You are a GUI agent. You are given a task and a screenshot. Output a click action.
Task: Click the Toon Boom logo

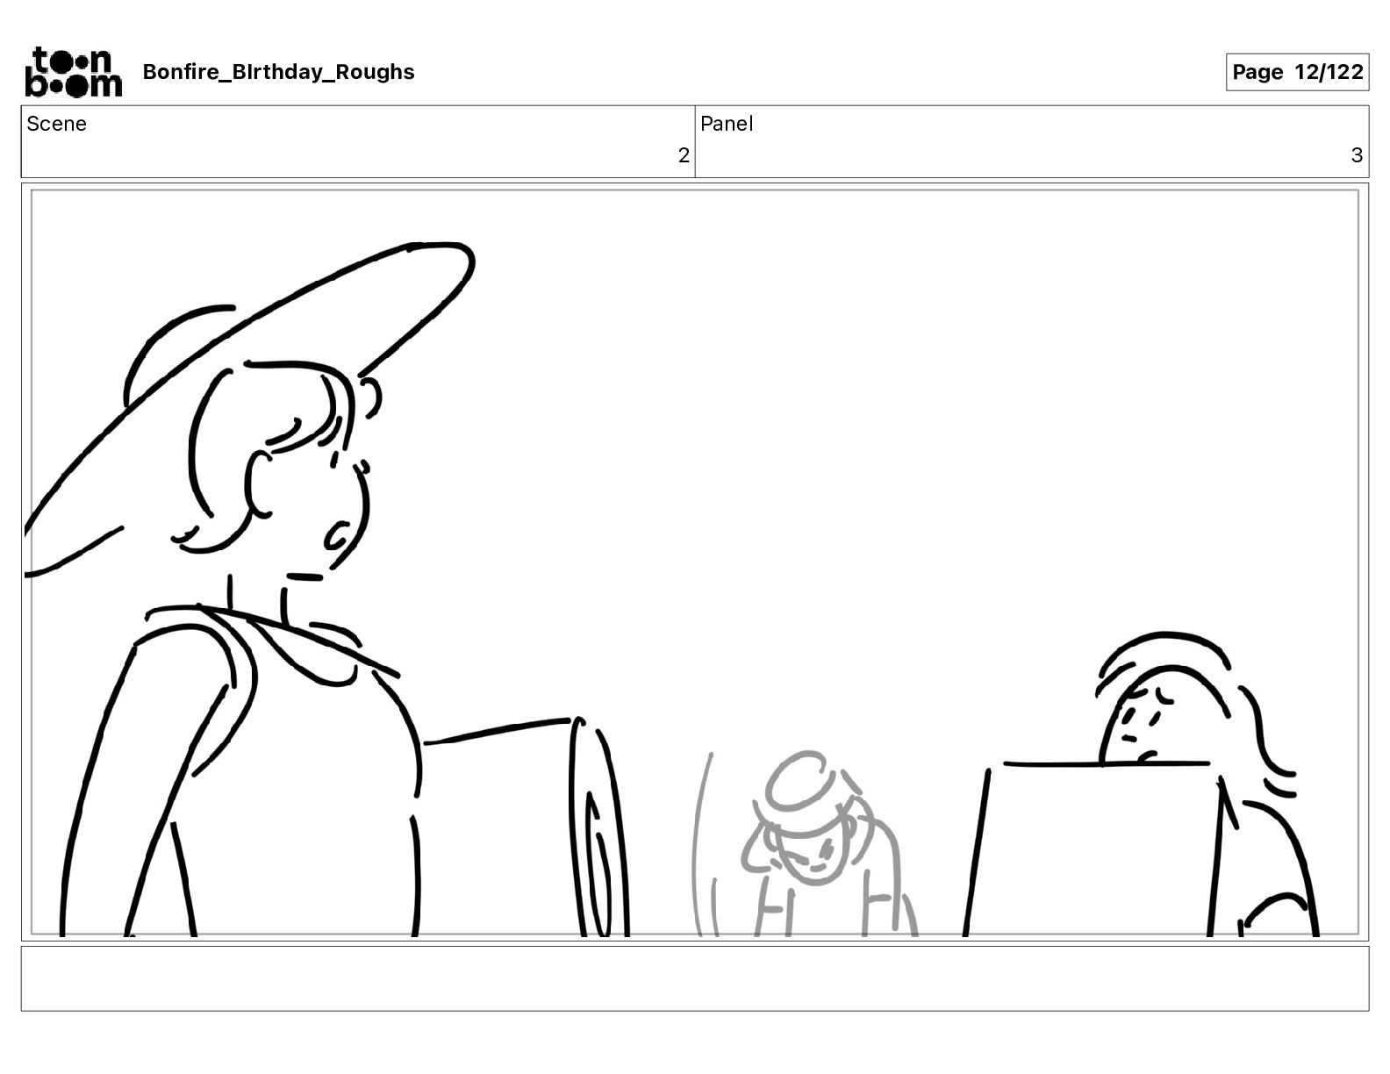point(73,72)
